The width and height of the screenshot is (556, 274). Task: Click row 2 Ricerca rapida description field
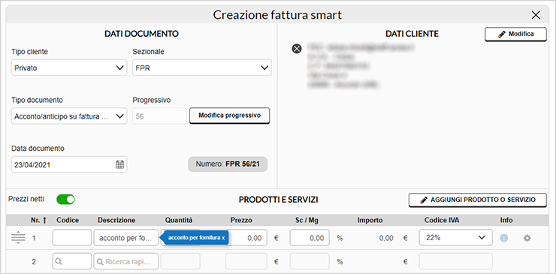point(126,262)
